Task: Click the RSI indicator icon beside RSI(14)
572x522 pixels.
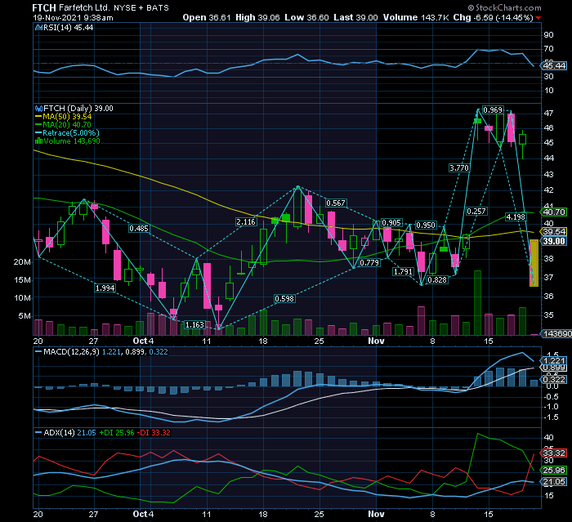Action: click(38, 28)
